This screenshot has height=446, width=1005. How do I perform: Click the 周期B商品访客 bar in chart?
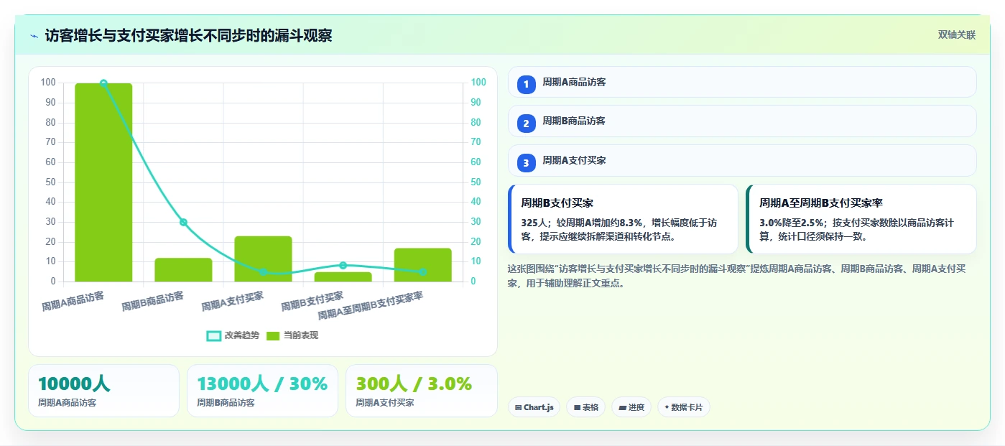[x=183, y=270]
